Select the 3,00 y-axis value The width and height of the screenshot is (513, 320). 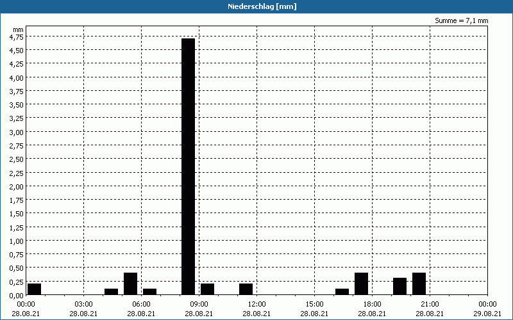17,132
